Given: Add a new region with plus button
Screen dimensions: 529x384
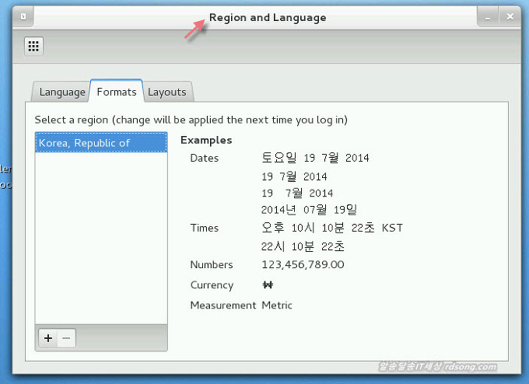Looking at the screenshot, I should click(48, 338).
